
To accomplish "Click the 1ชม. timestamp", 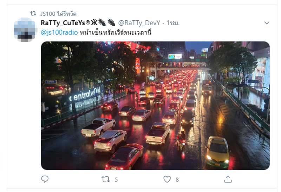I will (173, 23).
